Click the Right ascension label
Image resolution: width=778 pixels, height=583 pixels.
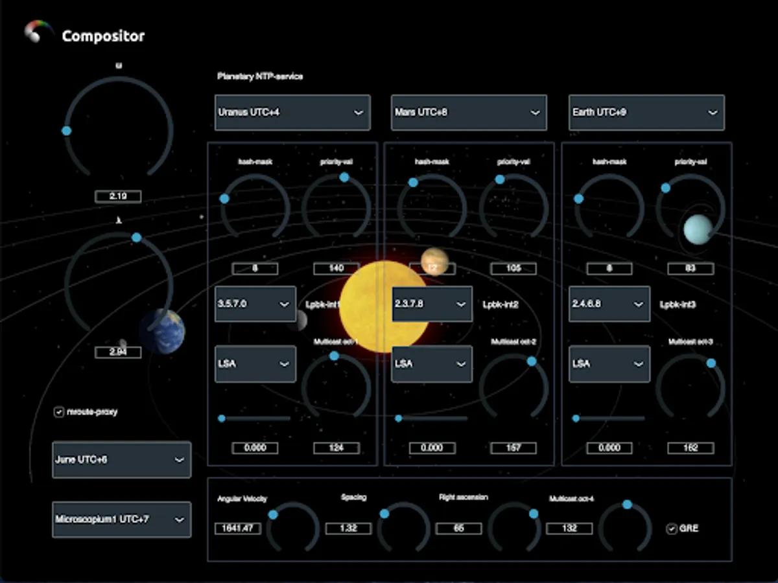464,497
